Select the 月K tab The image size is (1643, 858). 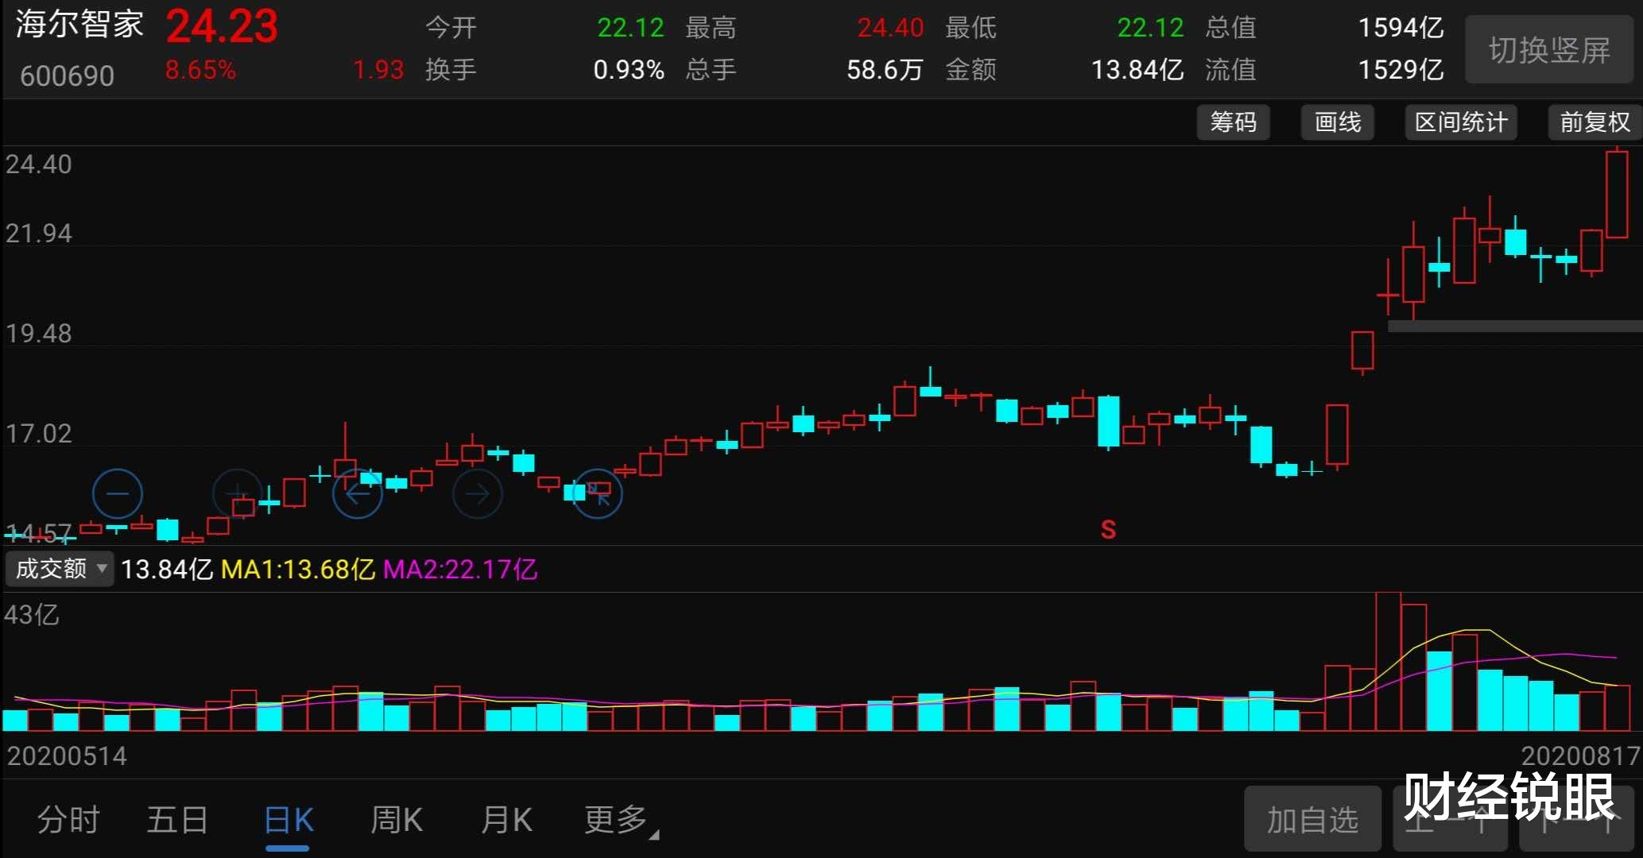pos(506,819)
